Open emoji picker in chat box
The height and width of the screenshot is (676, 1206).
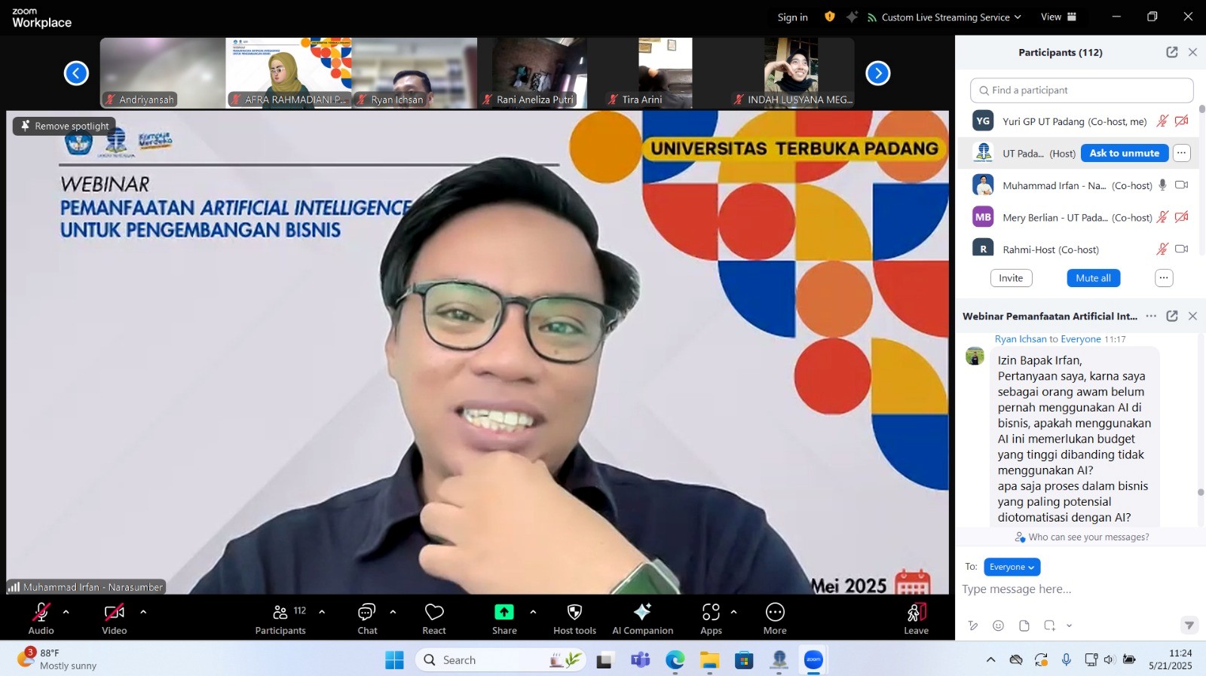998,626
